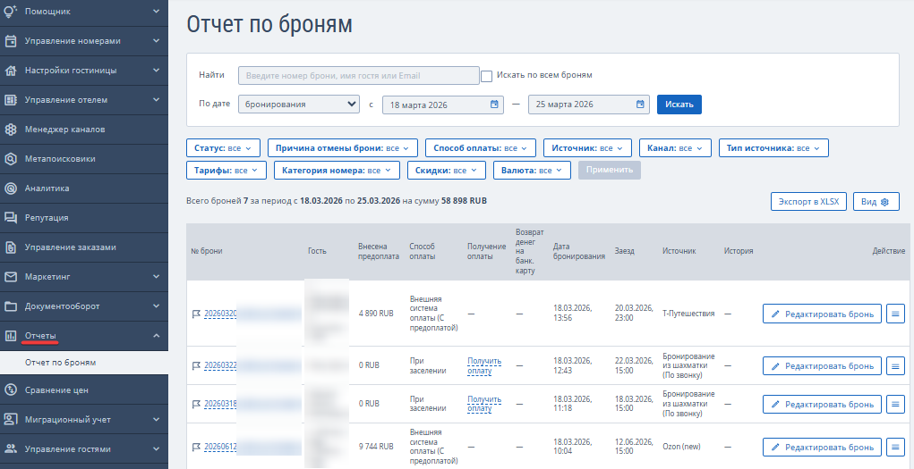Click 'Получить оплату' link in second booking
914x469 pixels.
tap(483, 366)
